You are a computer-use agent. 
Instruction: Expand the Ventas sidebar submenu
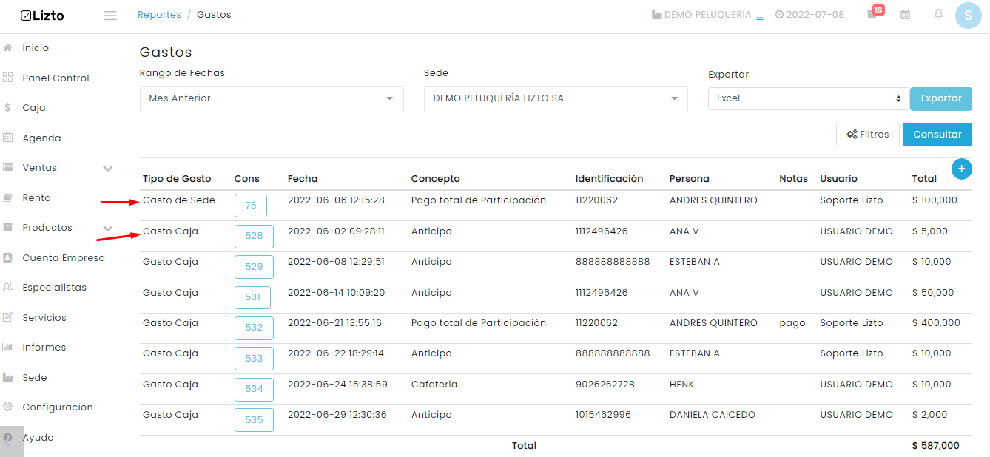(108, 169)
